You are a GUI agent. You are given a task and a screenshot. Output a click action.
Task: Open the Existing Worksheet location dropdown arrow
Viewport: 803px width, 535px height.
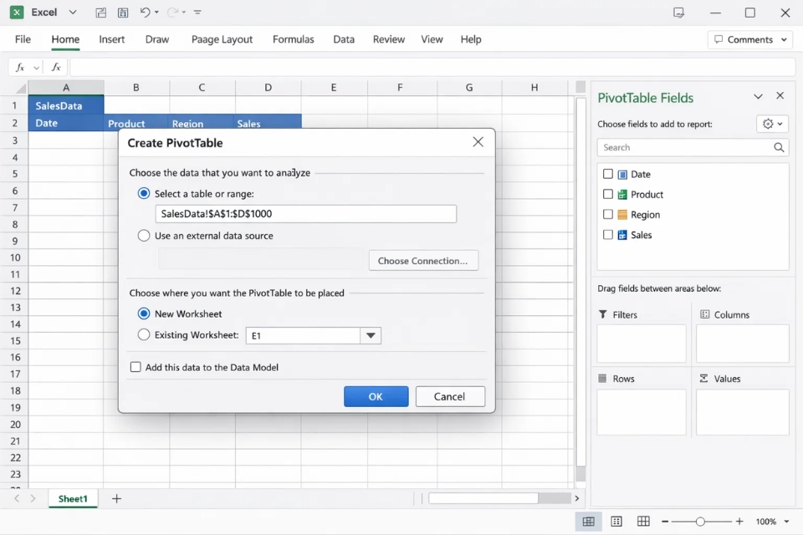[371, 335]
